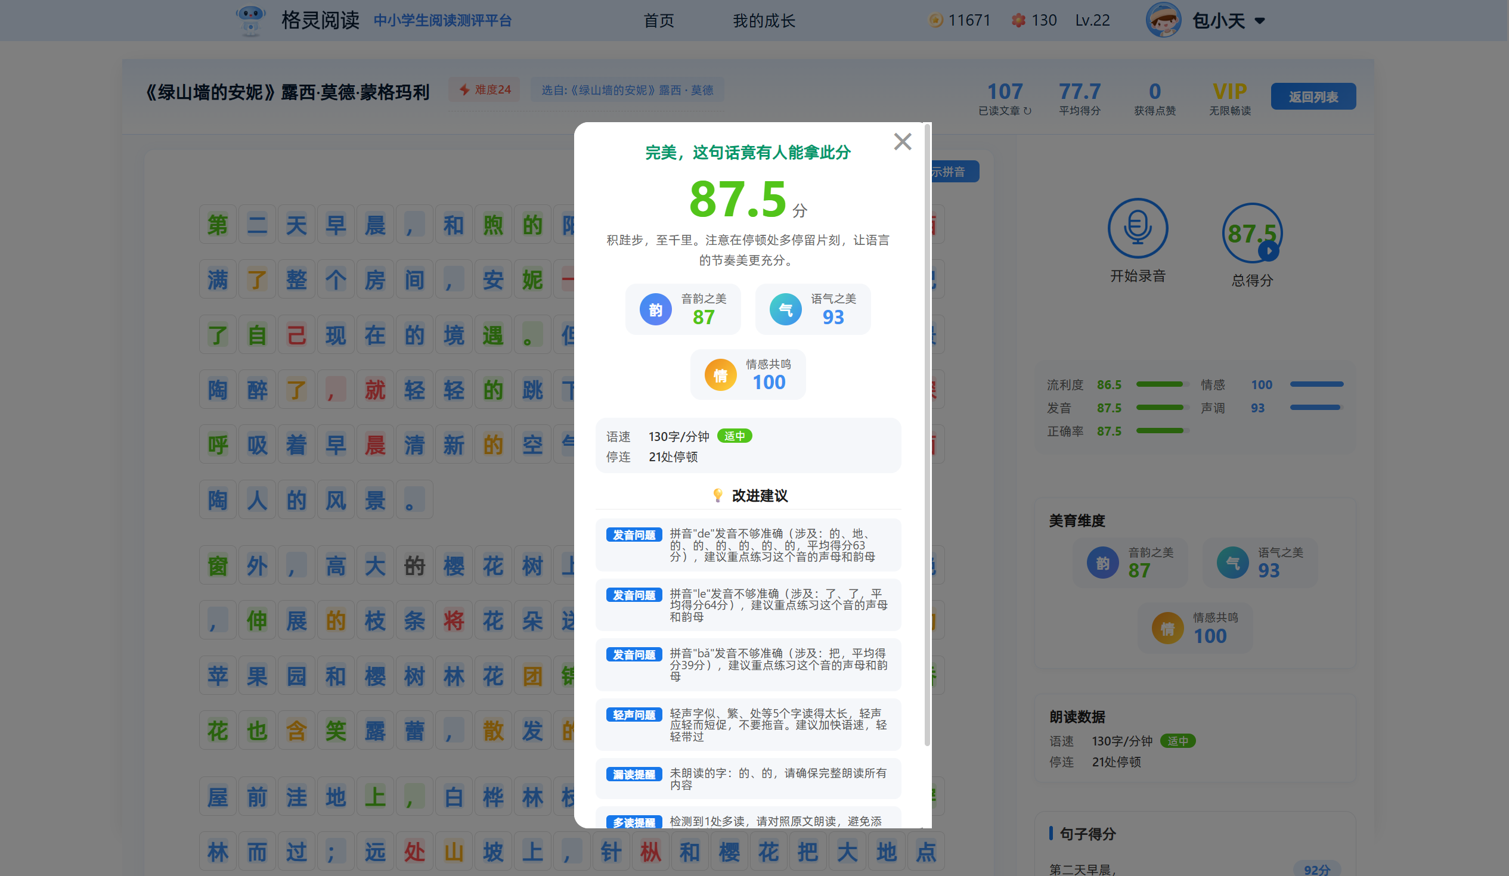Click the red character 处 in the last row
1509x876 pixels.
coord(414,851)
